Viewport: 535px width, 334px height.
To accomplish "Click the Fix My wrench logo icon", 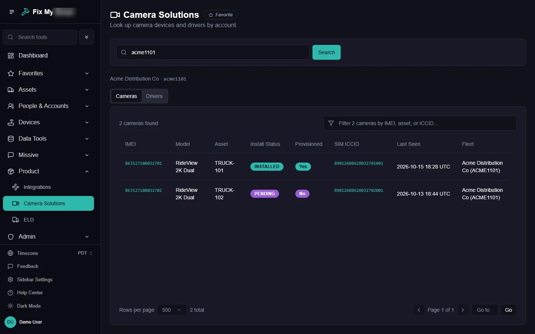I will pos(25,12).
